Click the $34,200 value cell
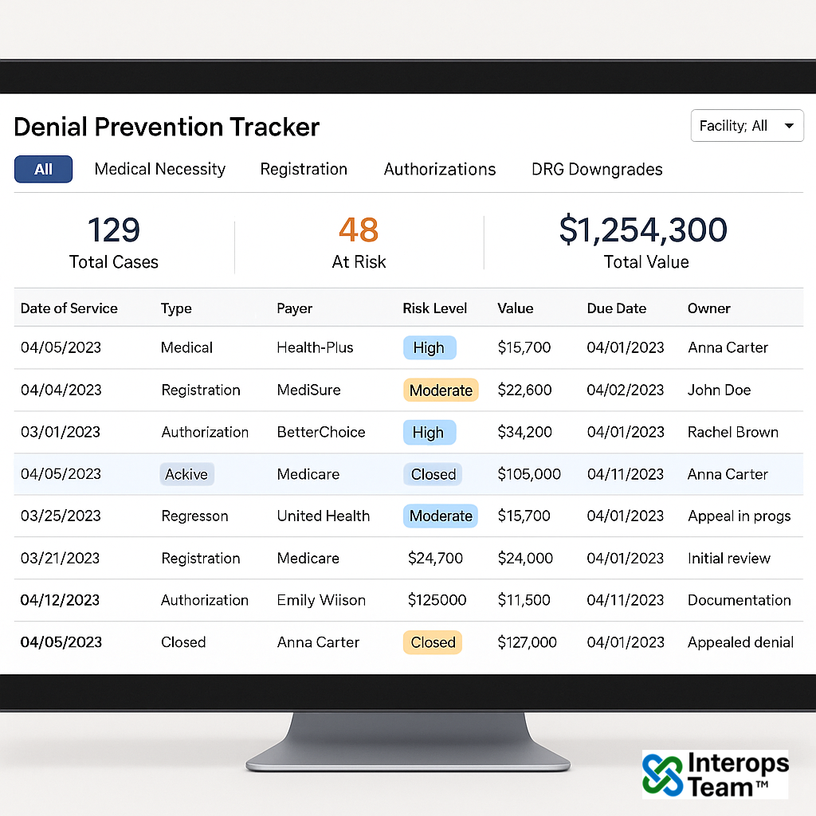The width and height of the screenshot is (816, 816). click(524, 432)
